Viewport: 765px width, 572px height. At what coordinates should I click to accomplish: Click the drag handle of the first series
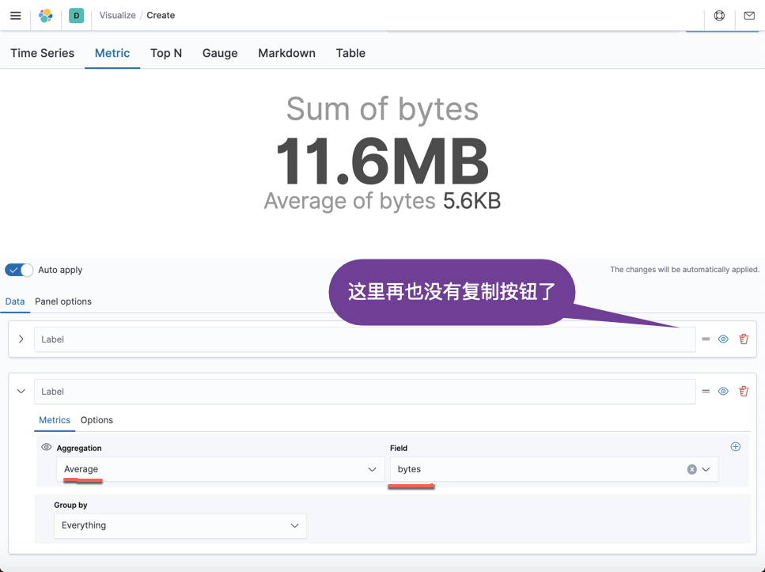click(706, 339)
